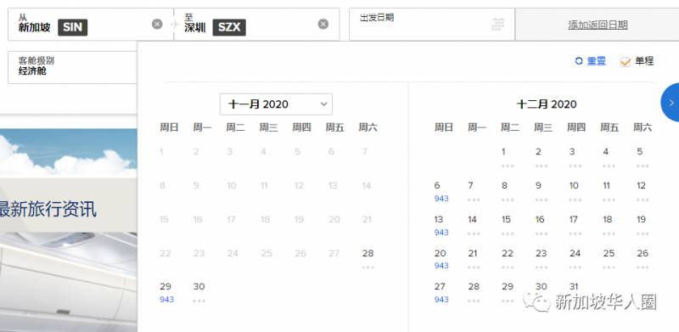Open the 客舱级别 cabin class selector

72,67
